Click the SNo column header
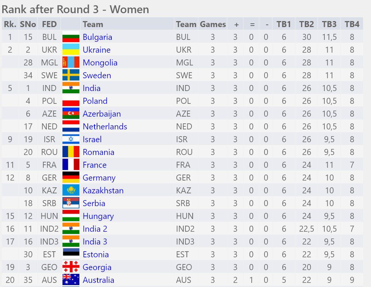This screenshot has width=371, height=287. (28, 24)
